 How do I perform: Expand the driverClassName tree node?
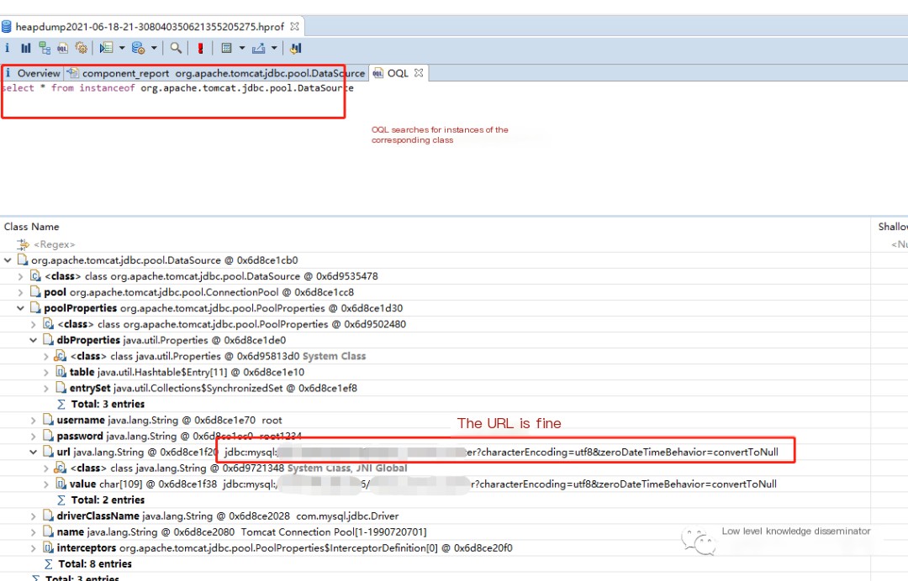point(33,516)
